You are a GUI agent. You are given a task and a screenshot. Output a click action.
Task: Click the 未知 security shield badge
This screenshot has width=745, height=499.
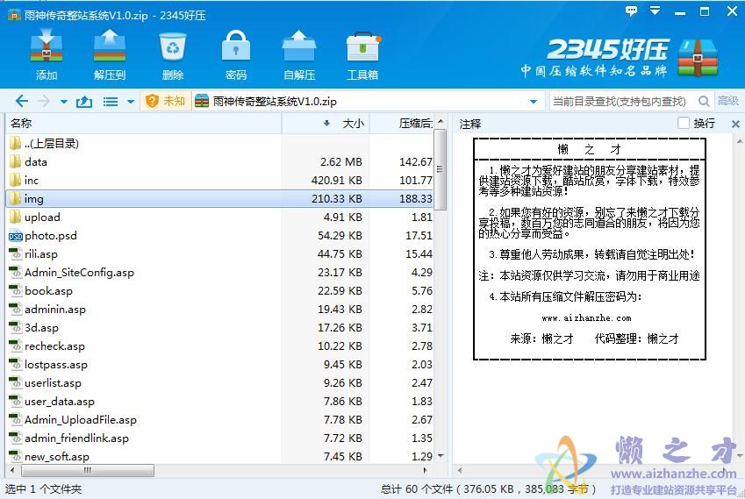click(x=165, y=101)
